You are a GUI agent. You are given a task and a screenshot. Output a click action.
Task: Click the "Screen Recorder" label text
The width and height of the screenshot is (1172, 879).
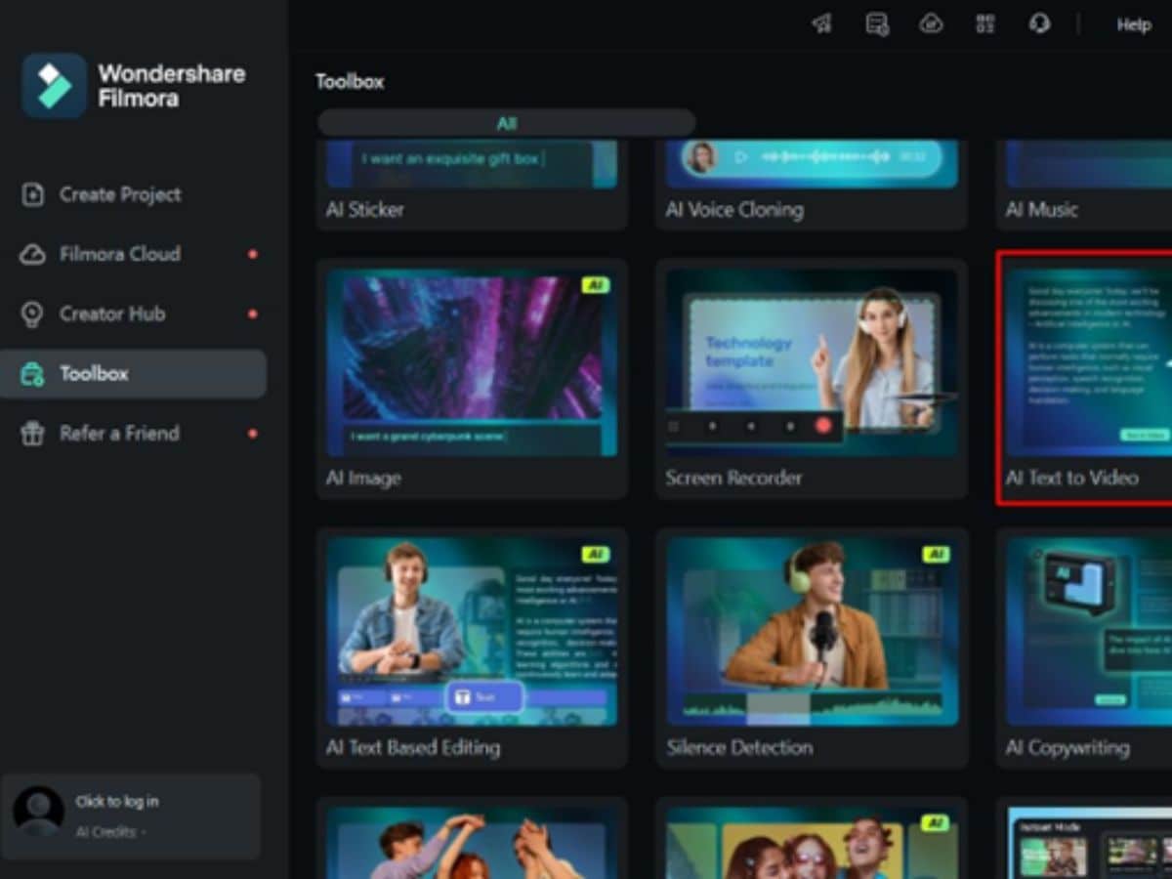pyautogui.click(x=734, y=479)
